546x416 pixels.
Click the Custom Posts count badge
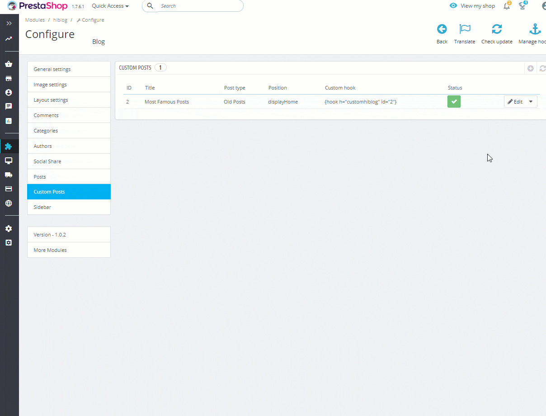point(160,67)
